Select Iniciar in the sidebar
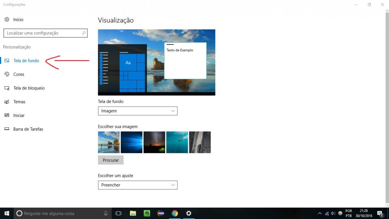This screenshot has width=389, height=219. (x=19, y=115)
